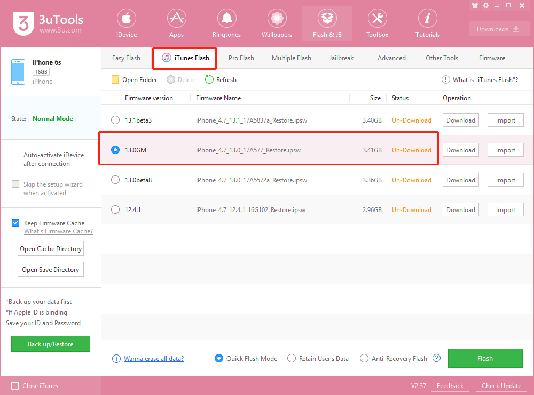This screenshot has height=395, width=534.
Task: Switch to iTunes Flash tab
Action: (185, 58)
